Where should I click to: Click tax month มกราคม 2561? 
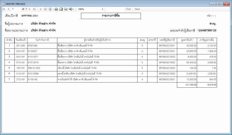[x=30, y=16]
